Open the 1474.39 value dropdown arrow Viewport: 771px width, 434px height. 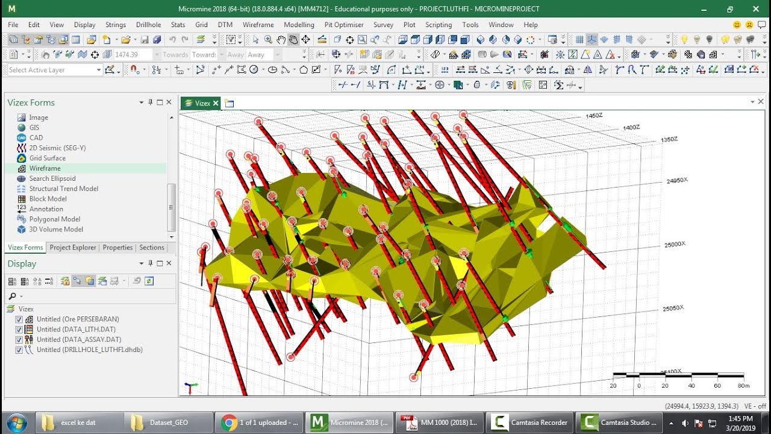tap(157, 55)
